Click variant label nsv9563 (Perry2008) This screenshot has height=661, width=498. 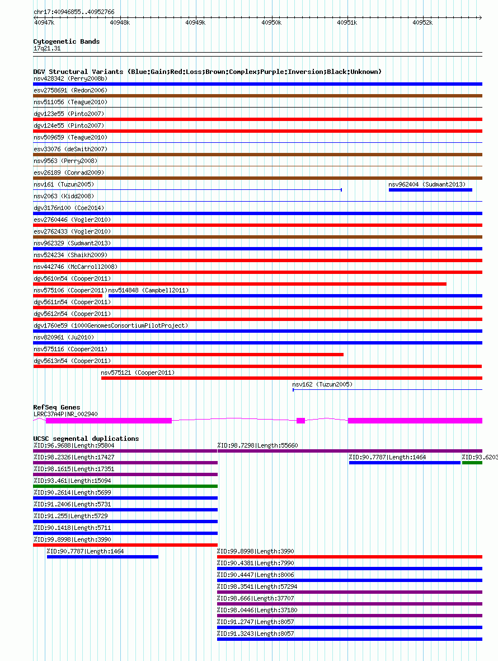(65, 161)
